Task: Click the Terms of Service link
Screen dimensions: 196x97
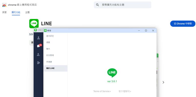Action: 102,91
